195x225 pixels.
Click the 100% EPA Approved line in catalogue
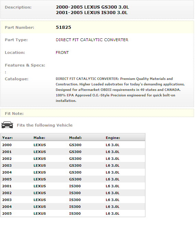(x=115, y=95)
